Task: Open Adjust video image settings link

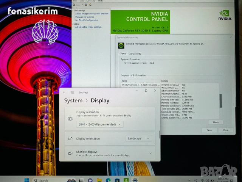Action: point(88,27)
